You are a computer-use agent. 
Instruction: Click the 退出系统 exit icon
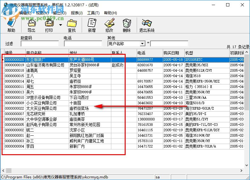pos(147,23)
